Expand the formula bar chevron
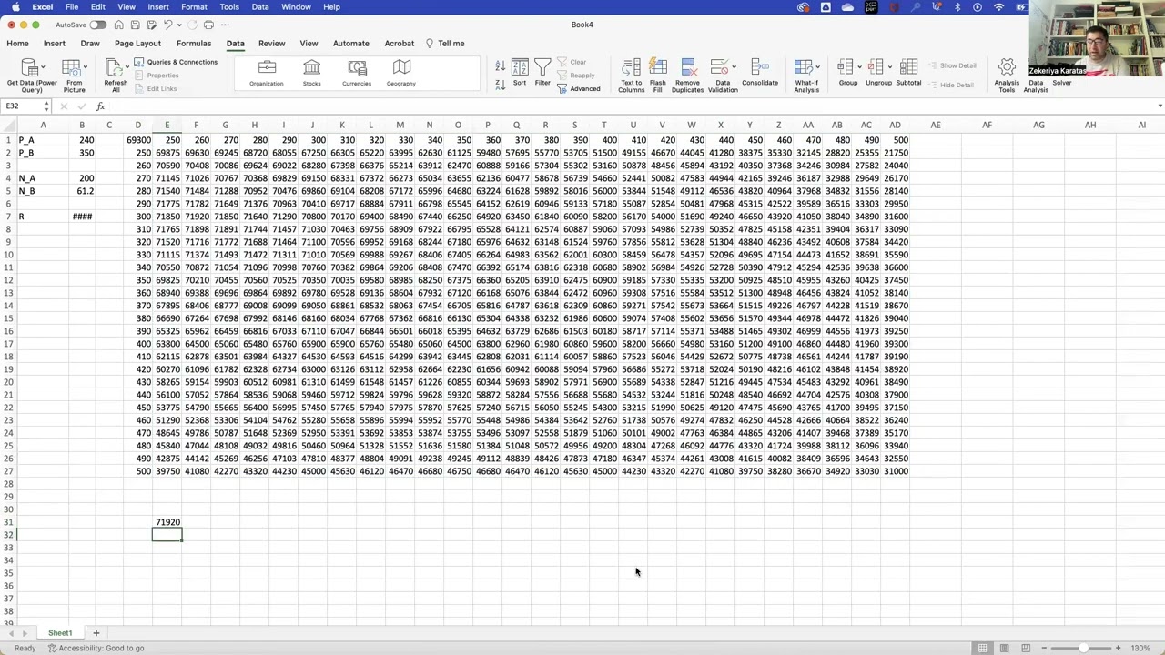Image resolution: width=1165 pixels, height=655 pixels. click(1160, 106)
